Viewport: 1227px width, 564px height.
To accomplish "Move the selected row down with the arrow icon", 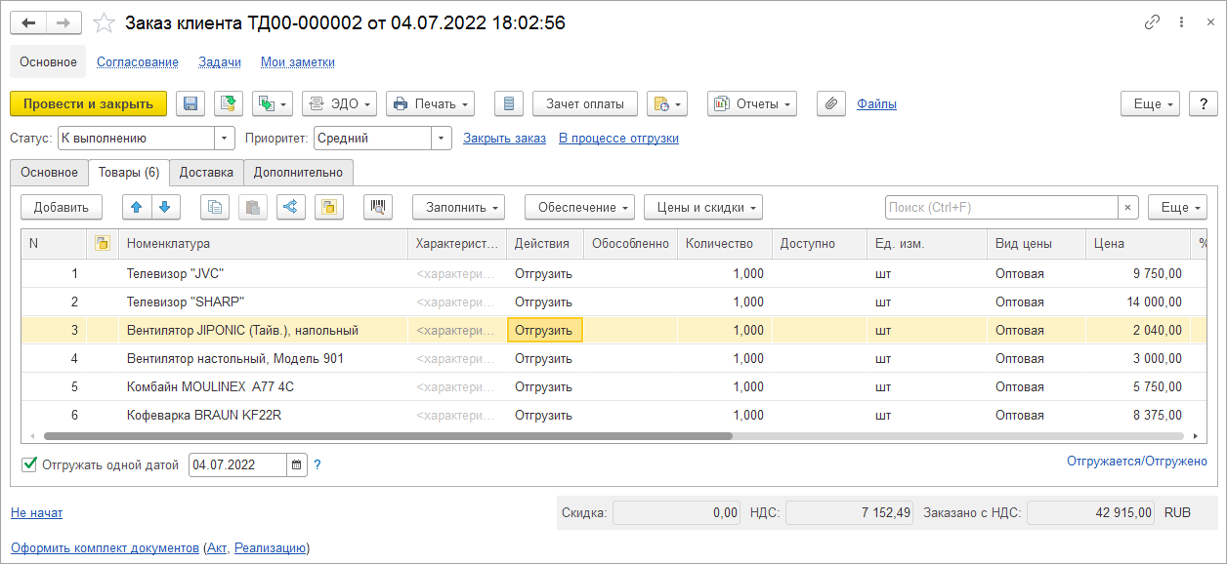I will coord(165,207).
